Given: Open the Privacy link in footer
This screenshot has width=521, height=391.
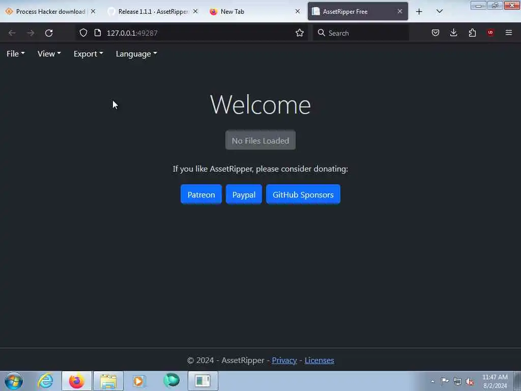Looking at the screenshot, I should click(284, 360).
